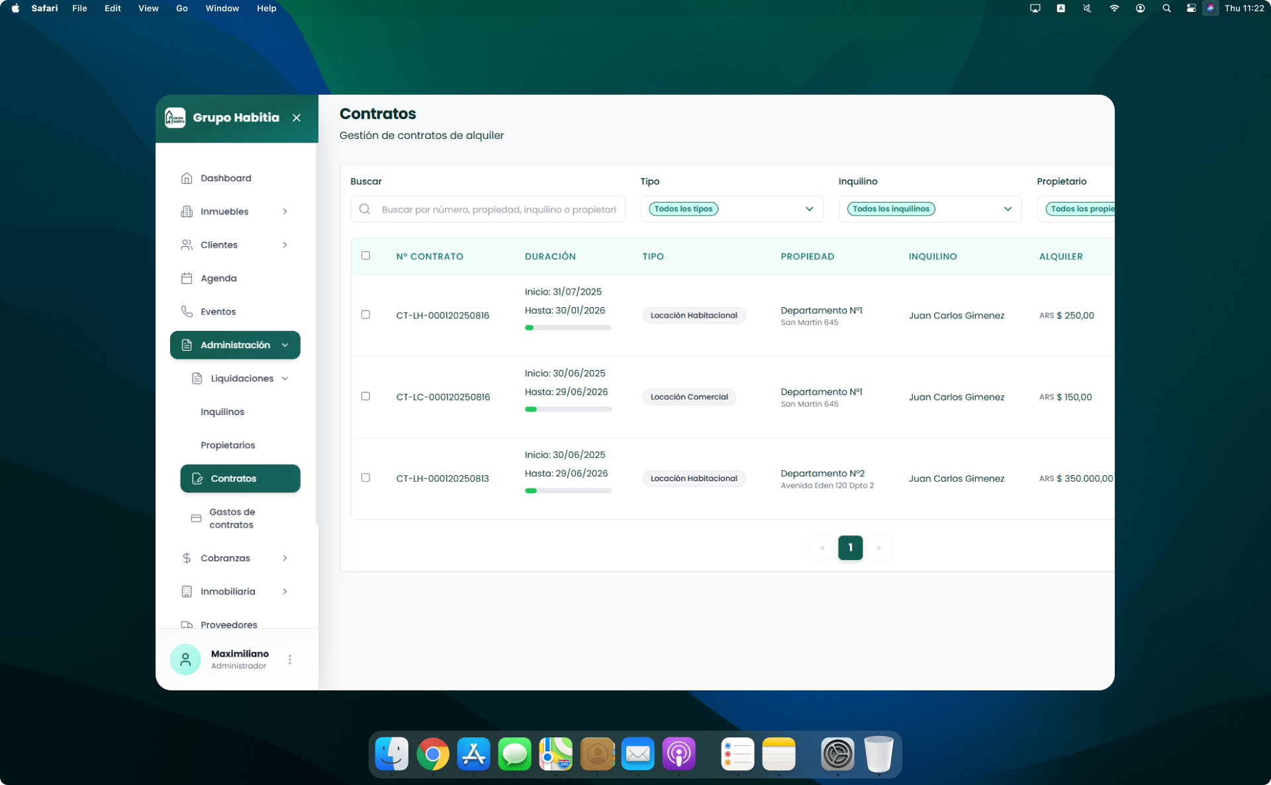The image size is (1271, 785).
Task: Click the Gastos de contratos card icon
Action: point(196,518)
